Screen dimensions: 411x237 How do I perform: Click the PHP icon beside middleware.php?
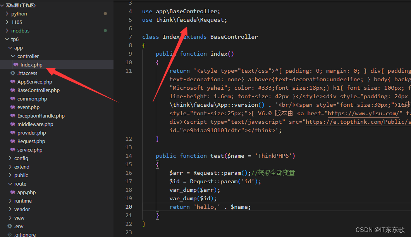pos(12,124)
